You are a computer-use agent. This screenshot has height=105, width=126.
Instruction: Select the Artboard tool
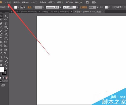point(1,61)
